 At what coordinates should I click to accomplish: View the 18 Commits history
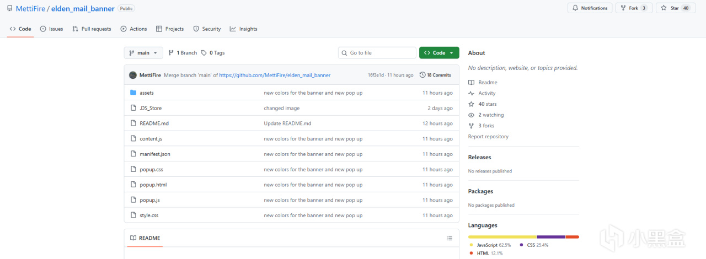(x=435, y=75)
